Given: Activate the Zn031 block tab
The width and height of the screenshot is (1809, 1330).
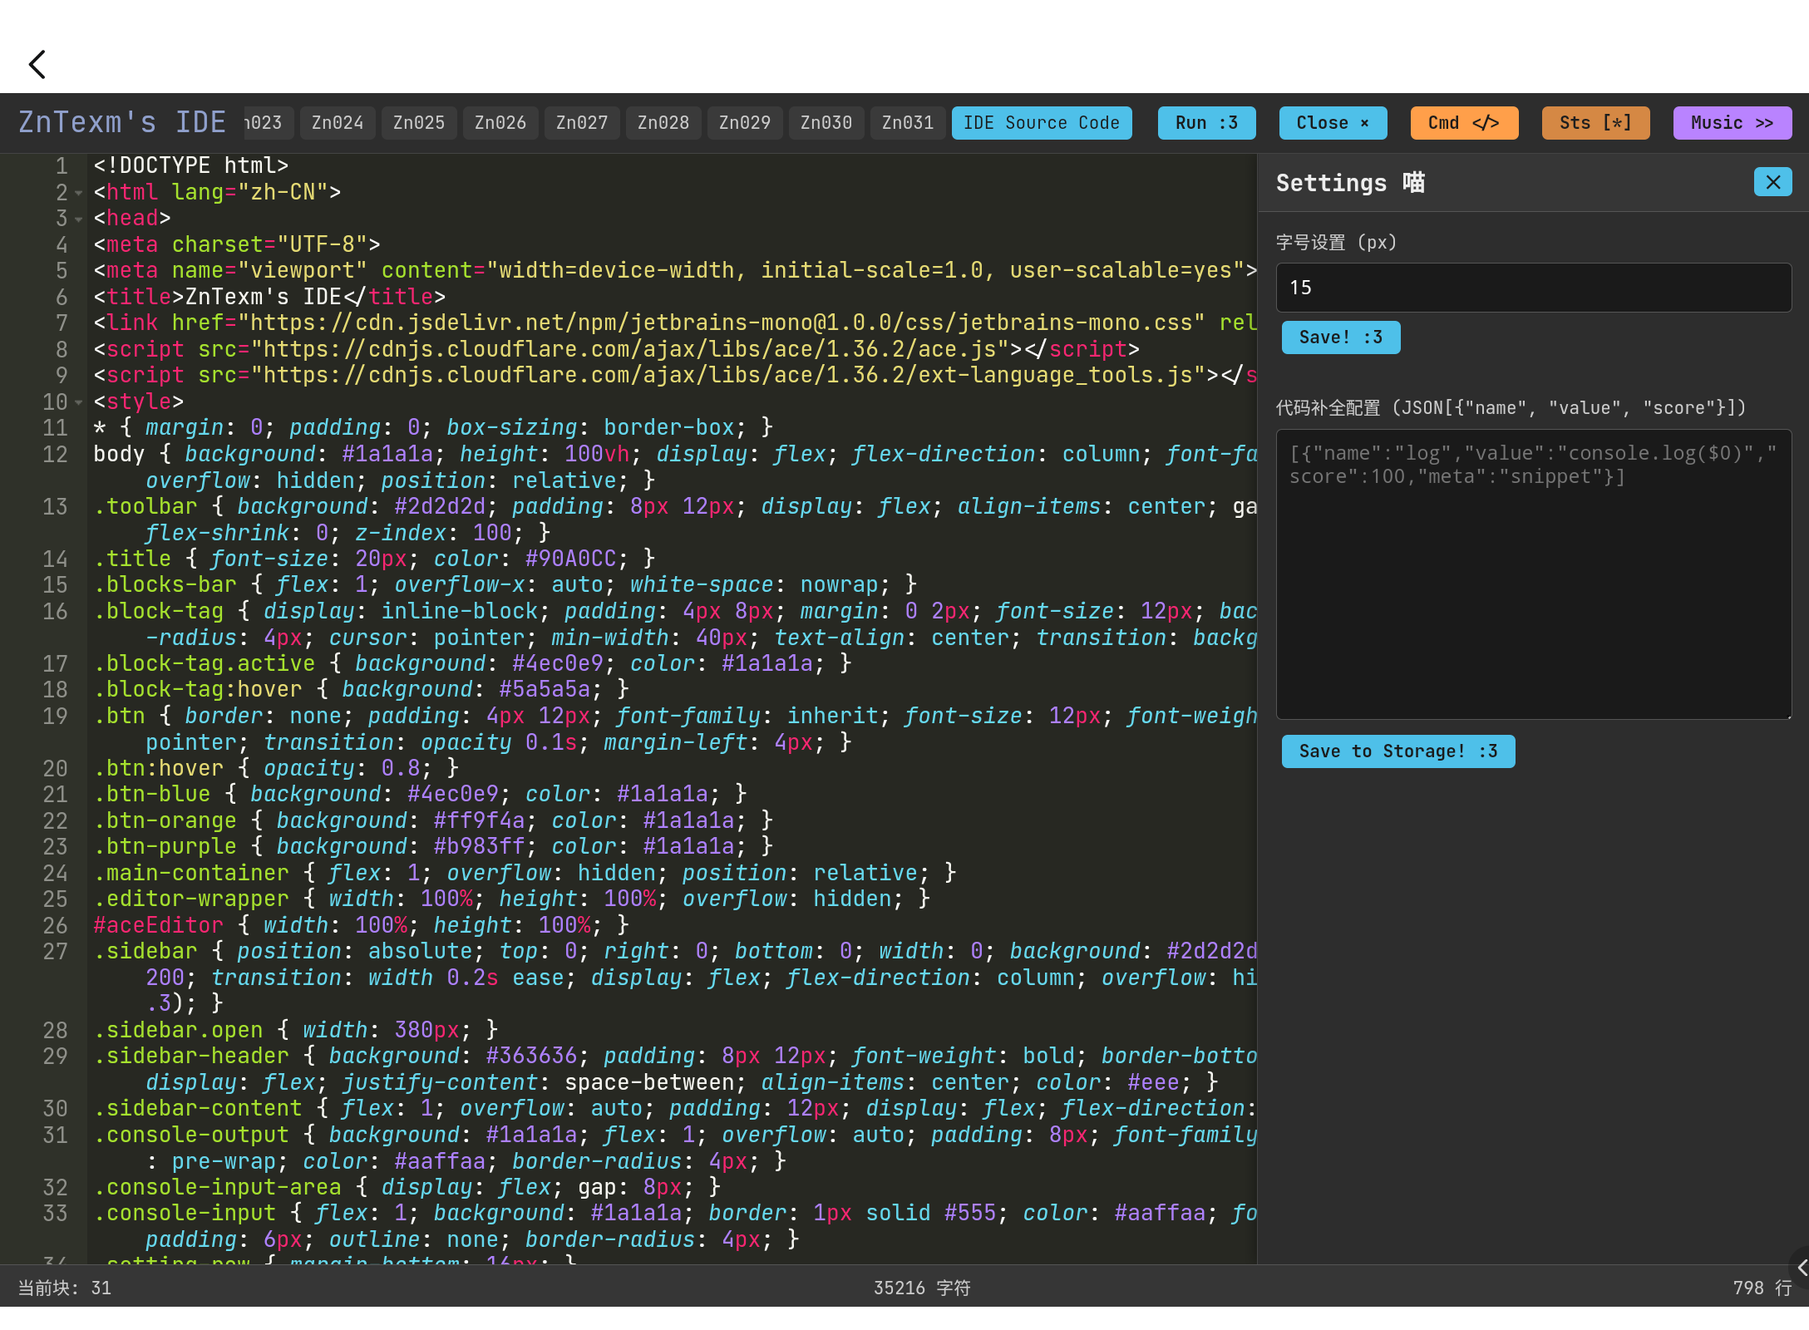Looking at the screenshot, I should [908, 123].
